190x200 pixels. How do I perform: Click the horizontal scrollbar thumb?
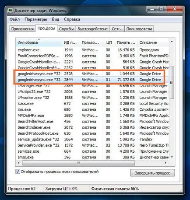coord(78,163)
